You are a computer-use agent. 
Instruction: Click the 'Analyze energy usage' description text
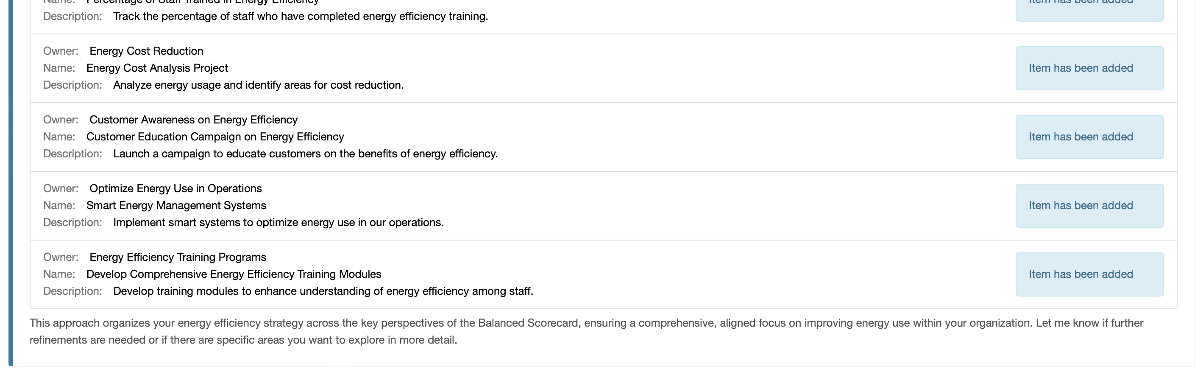click(258, 85)
